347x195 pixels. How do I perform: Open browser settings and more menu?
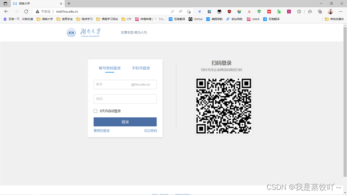[x=341, y=11]
